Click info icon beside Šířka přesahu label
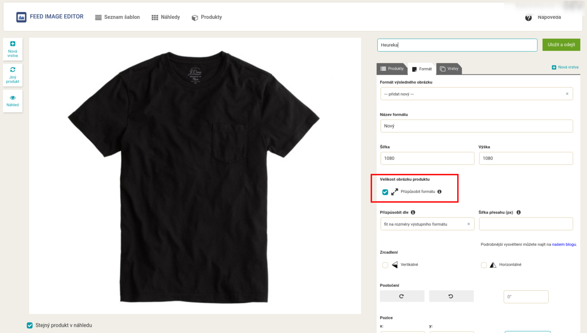The image size is (587, 333). pos(519,213)
